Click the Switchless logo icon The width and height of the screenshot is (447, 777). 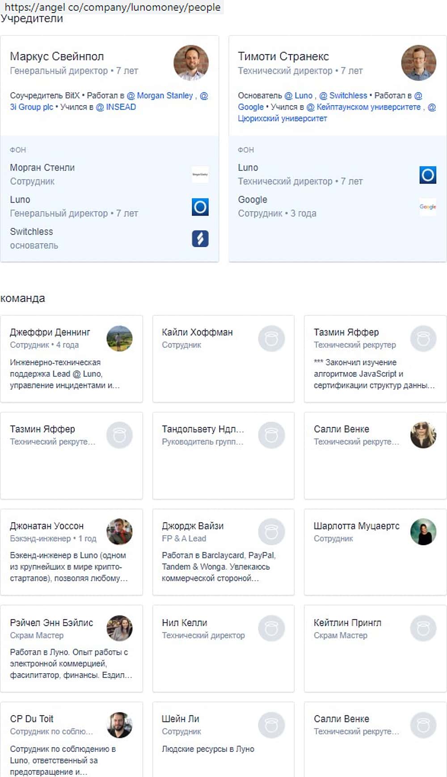[200, 239]
